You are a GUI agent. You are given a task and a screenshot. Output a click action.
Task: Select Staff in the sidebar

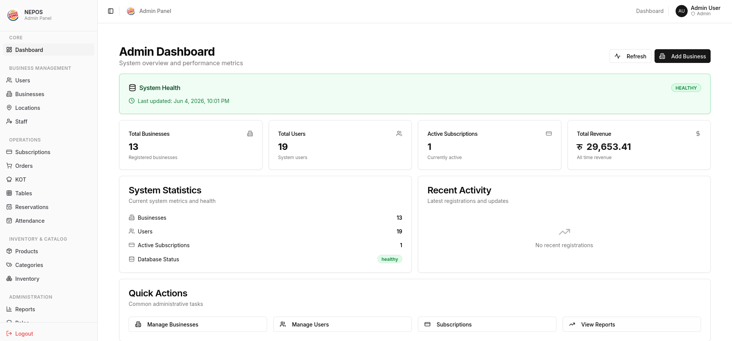click(x=48, y=121)
